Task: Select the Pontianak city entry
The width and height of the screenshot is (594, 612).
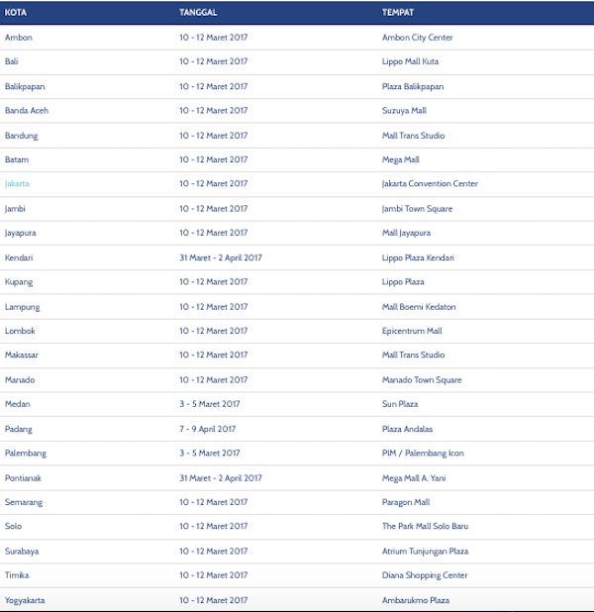Action: pyautogui.click(x=23, y=477)
